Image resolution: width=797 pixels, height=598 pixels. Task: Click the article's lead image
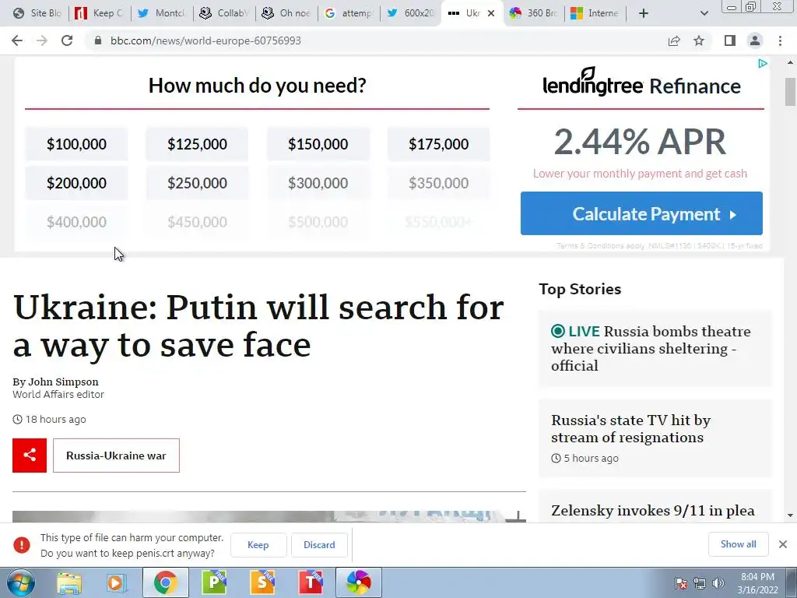pyautogui.click(x=269, y=517)
